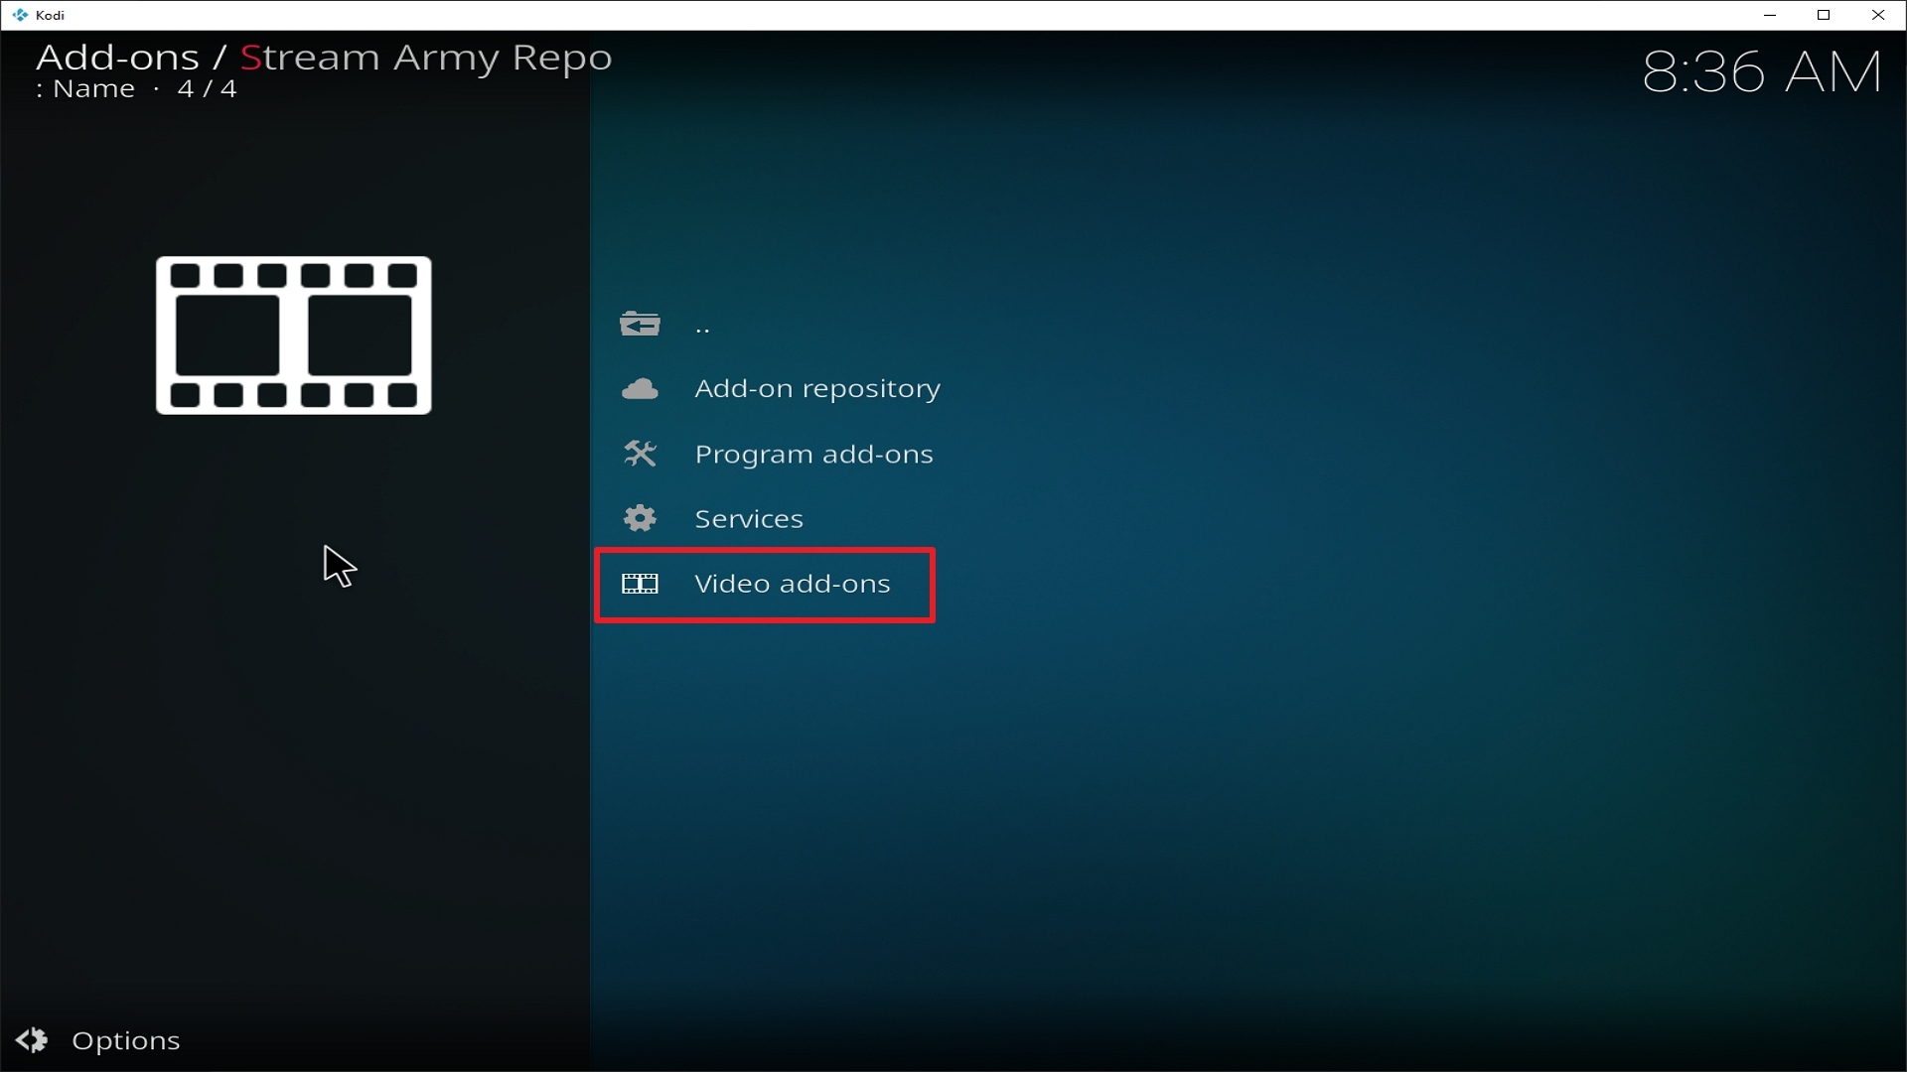The width and height of the screenshot is (1907, 1072).
Task: Click the film strip icon beside Video add-ons
Action: 640,584
